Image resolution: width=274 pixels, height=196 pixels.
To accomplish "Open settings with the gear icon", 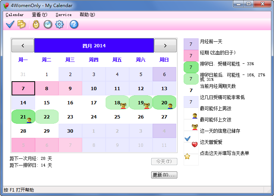I will click(59, 24).
